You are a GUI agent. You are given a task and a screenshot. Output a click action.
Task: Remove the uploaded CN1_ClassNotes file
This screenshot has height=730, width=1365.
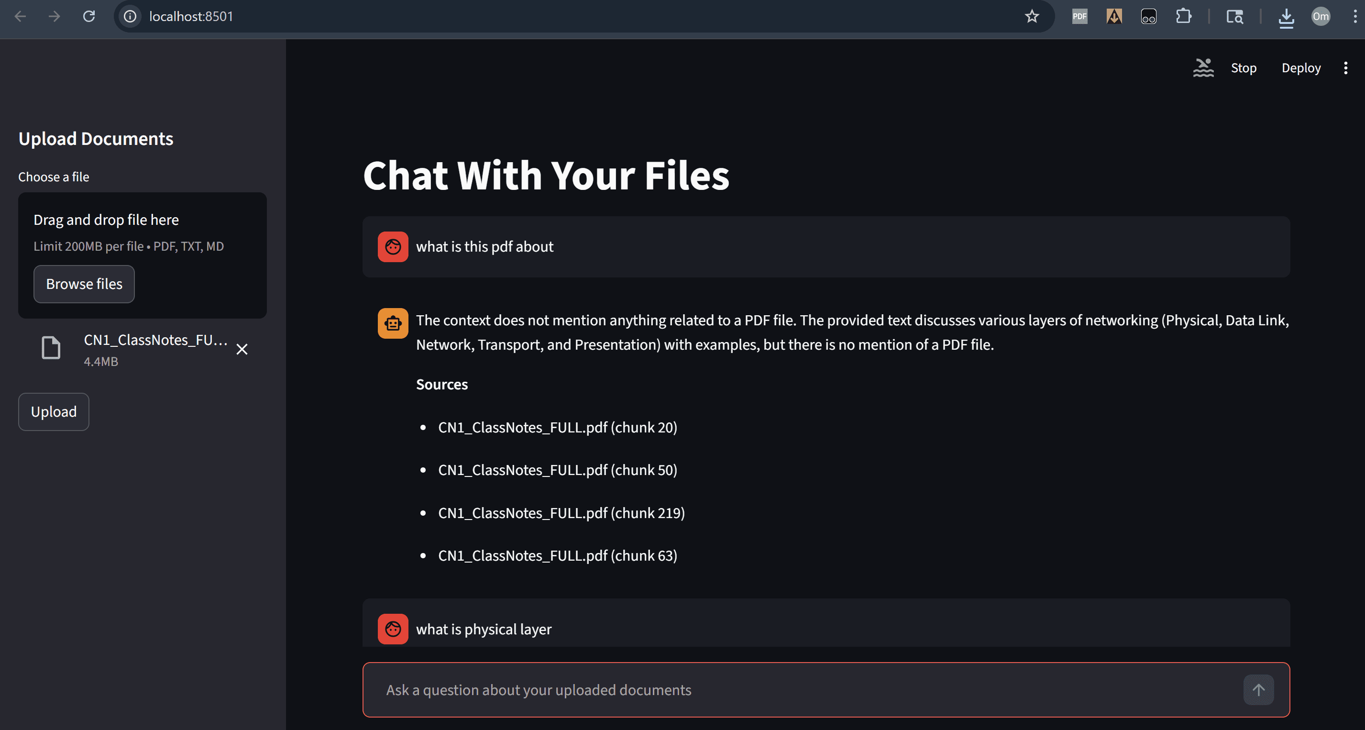pyautogui.click(x=242, y=349)
